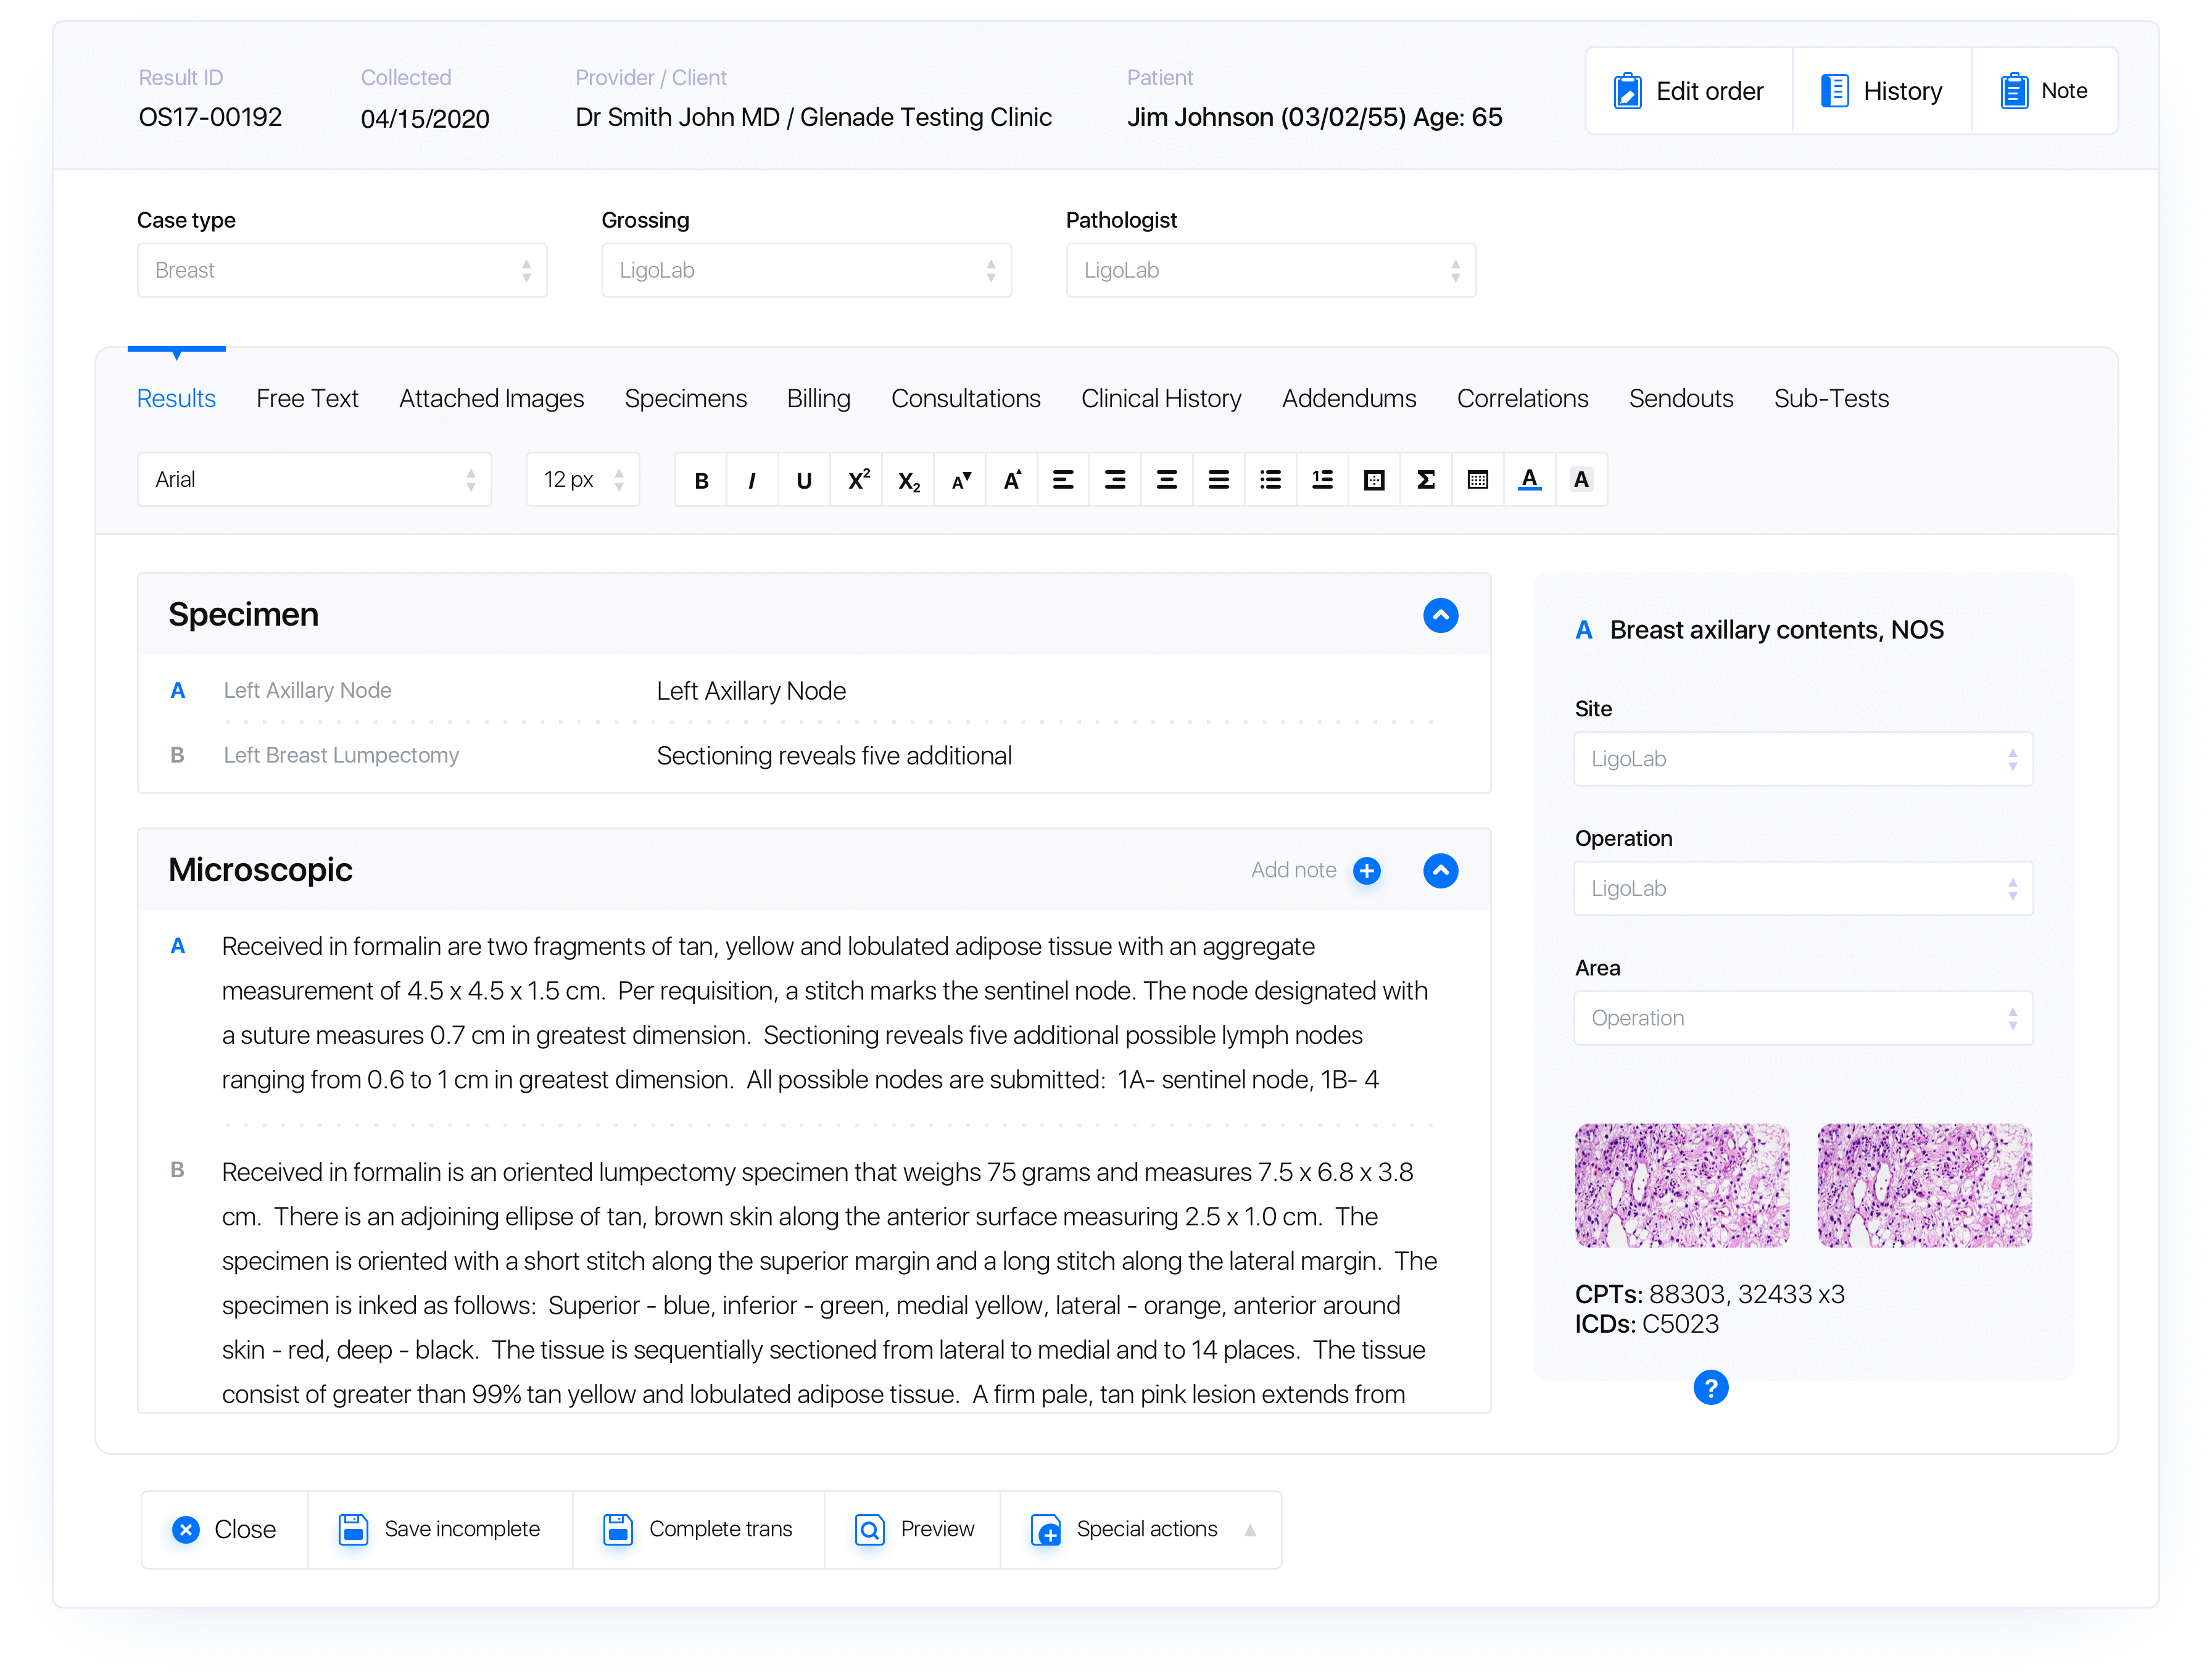
Task: Click the Close button
Action: [x=225, y=1530]
